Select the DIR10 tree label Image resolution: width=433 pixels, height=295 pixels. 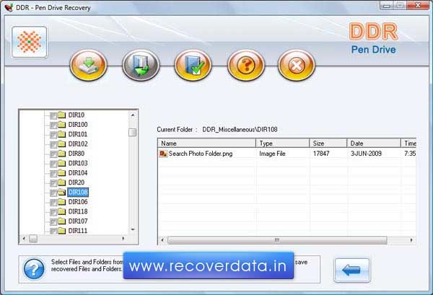[76, 115]
